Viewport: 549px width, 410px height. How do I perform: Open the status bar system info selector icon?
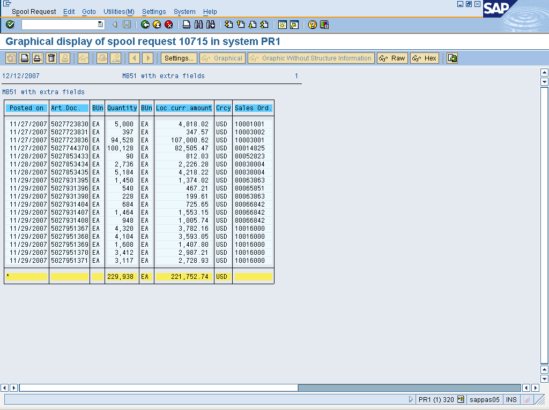461,399
